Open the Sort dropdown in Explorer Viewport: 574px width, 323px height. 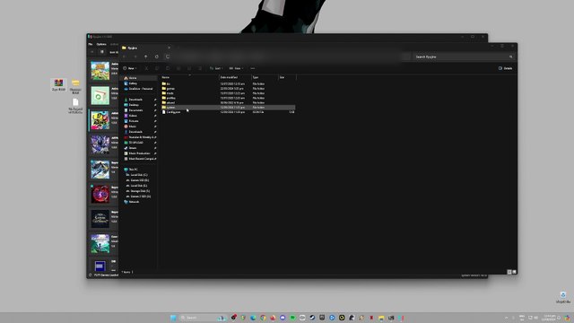(216, 68)
